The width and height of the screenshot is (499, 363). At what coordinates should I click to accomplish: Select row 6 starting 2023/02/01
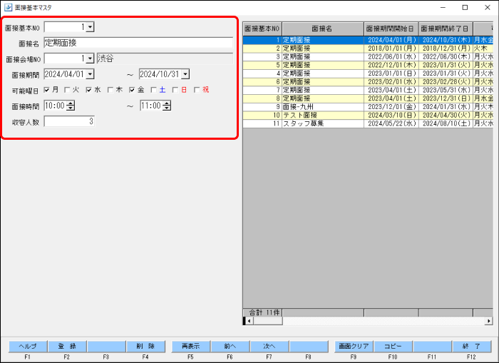pyautogui.click(x=368, y=82)
